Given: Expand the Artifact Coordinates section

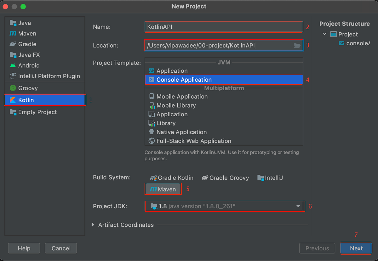Looking at the screenshot, I should pos(93,225).
